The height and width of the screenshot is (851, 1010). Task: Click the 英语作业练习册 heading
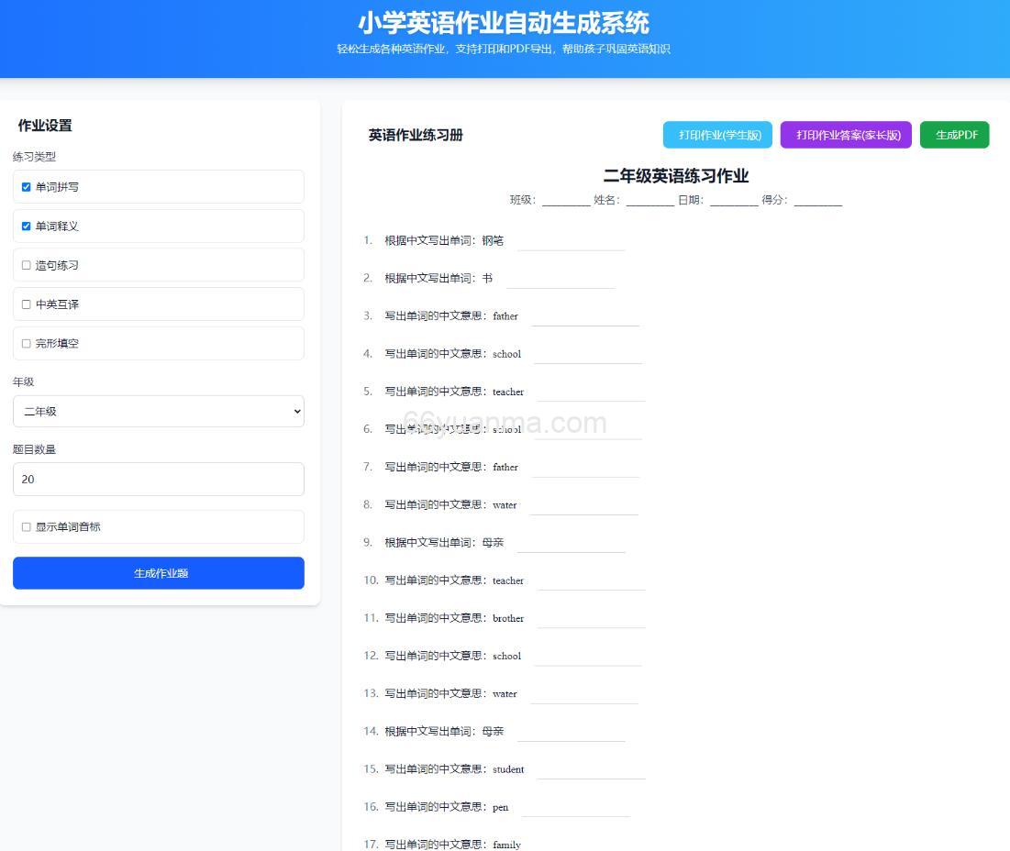click(414, 135)
